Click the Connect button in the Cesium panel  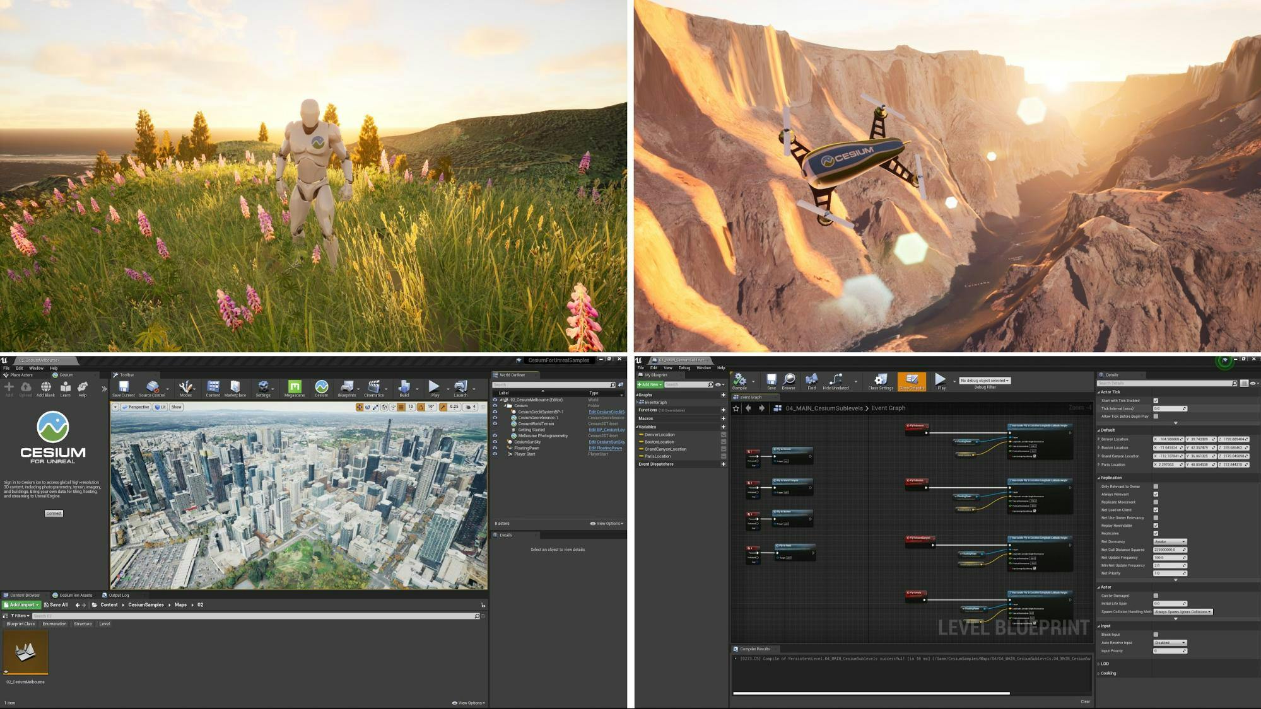pos(54,512)
